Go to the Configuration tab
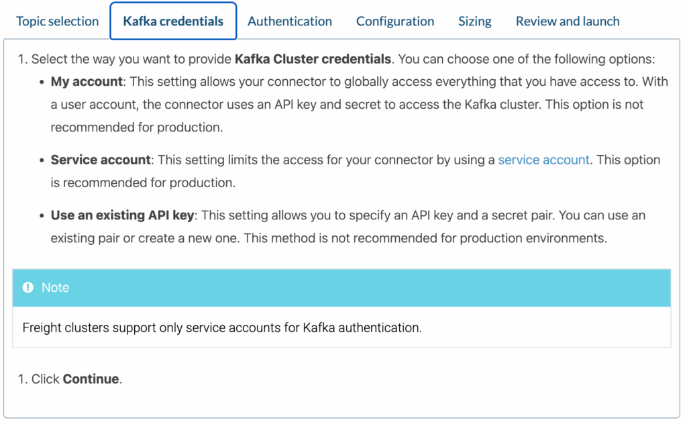The height and width of the screenshot is (424, 687). pos(394,21)
